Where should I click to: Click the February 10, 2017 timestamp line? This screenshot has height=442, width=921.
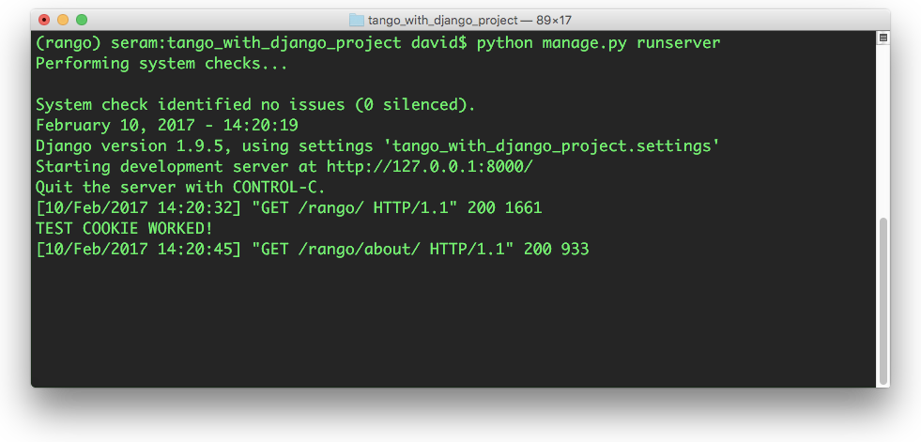167,126
